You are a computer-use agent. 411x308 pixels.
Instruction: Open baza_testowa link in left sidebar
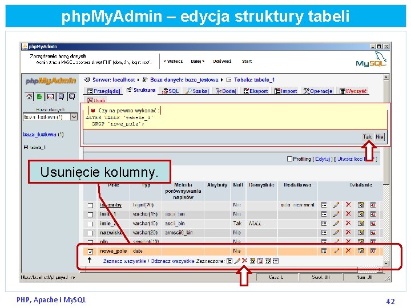(x=39, y=135)
